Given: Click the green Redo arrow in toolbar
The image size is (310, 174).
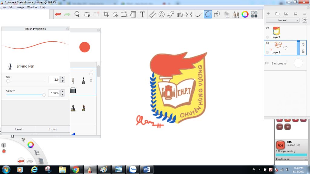Looking at the screenshot, I should 67,14.
